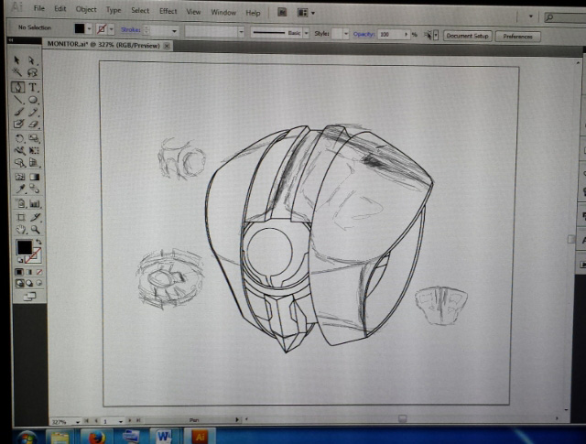Pick the Rotate tool

pos(19,138)
